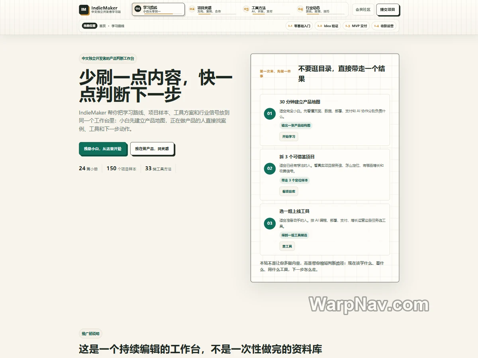Open the 会员社区 button
This screenshot has width=478, height=358.
(x=363, y=10)
